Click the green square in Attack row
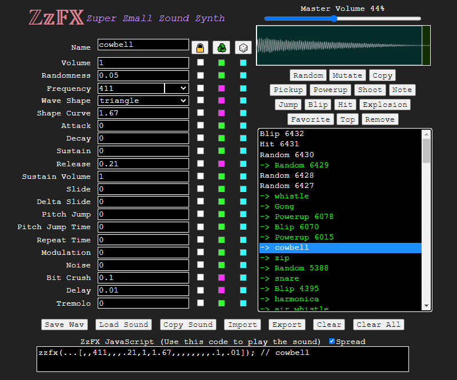The image size is (457, 380). click(222, 126)
